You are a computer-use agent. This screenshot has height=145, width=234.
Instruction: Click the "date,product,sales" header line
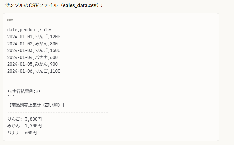[x=30, y=30]
